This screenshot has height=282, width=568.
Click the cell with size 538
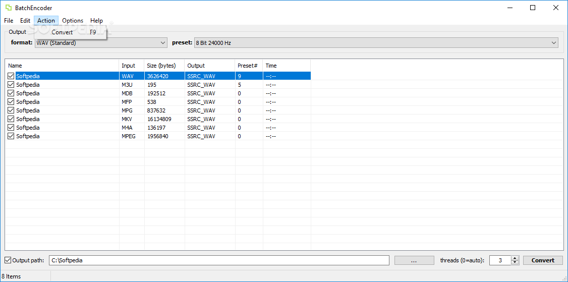pyautogui.click(x=164, y=102)
